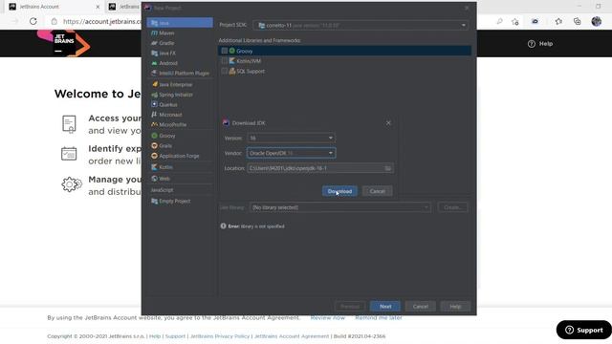Tick the Kotlin/JVM framework checkbox

pos(224,61)
